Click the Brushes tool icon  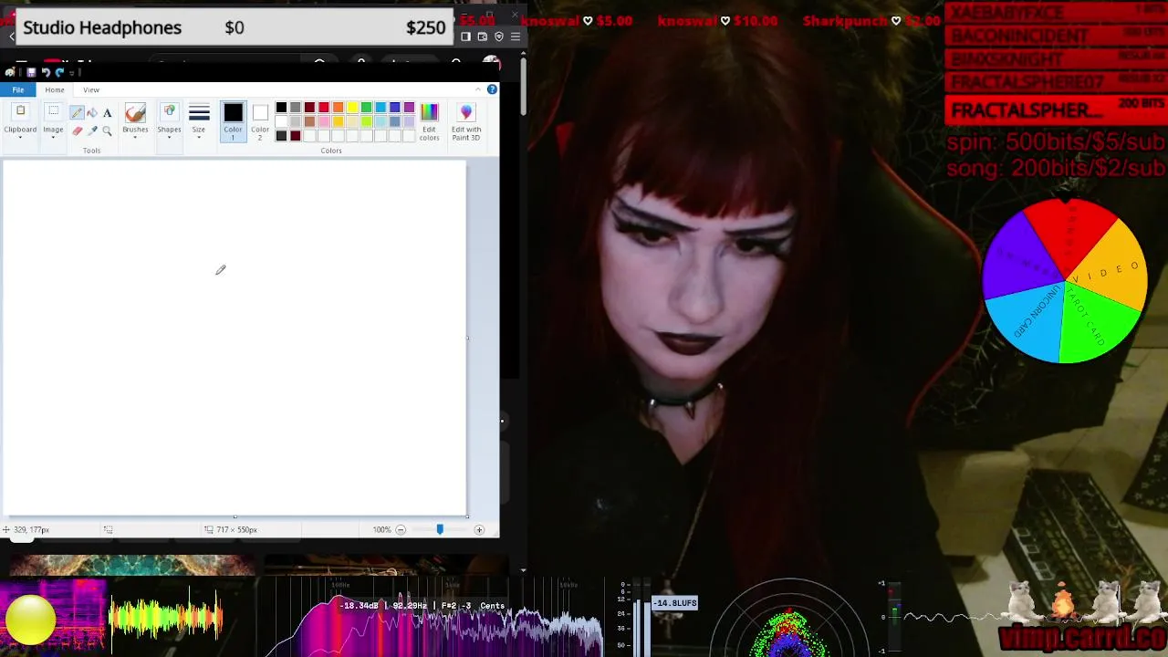coord(135,112)
